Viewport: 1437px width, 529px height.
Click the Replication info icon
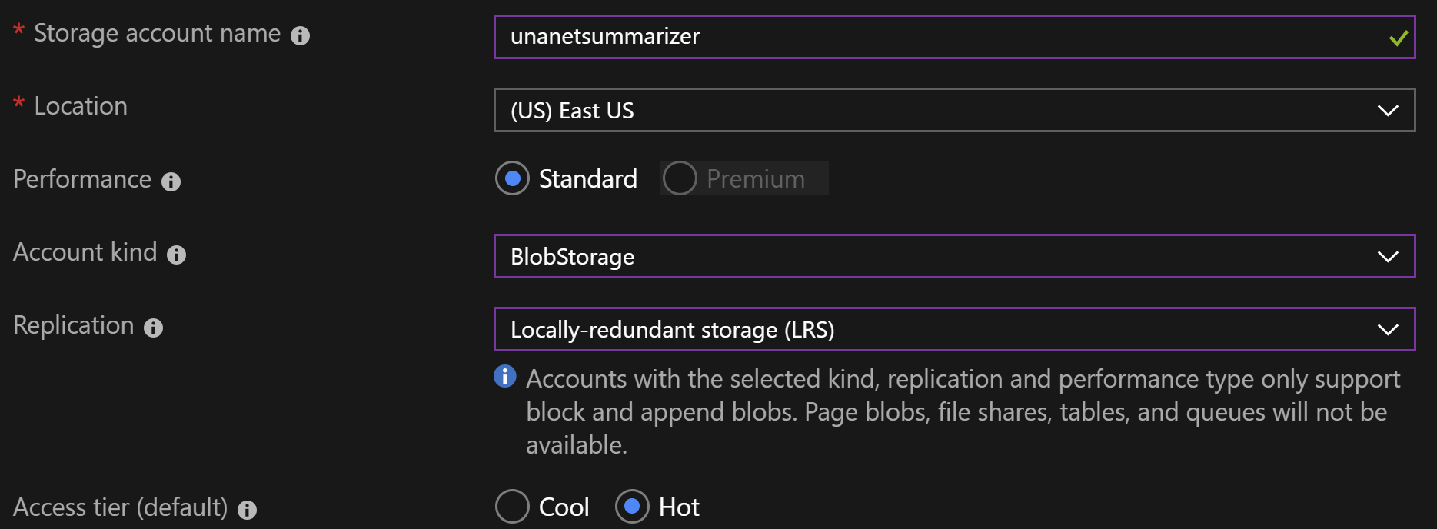153,327
